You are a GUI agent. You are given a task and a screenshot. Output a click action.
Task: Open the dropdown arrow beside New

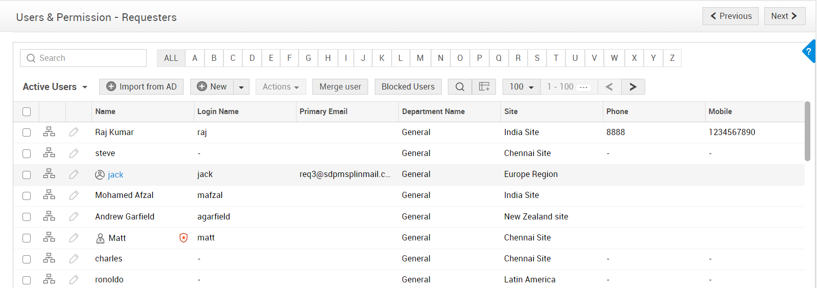click(241, 87)
